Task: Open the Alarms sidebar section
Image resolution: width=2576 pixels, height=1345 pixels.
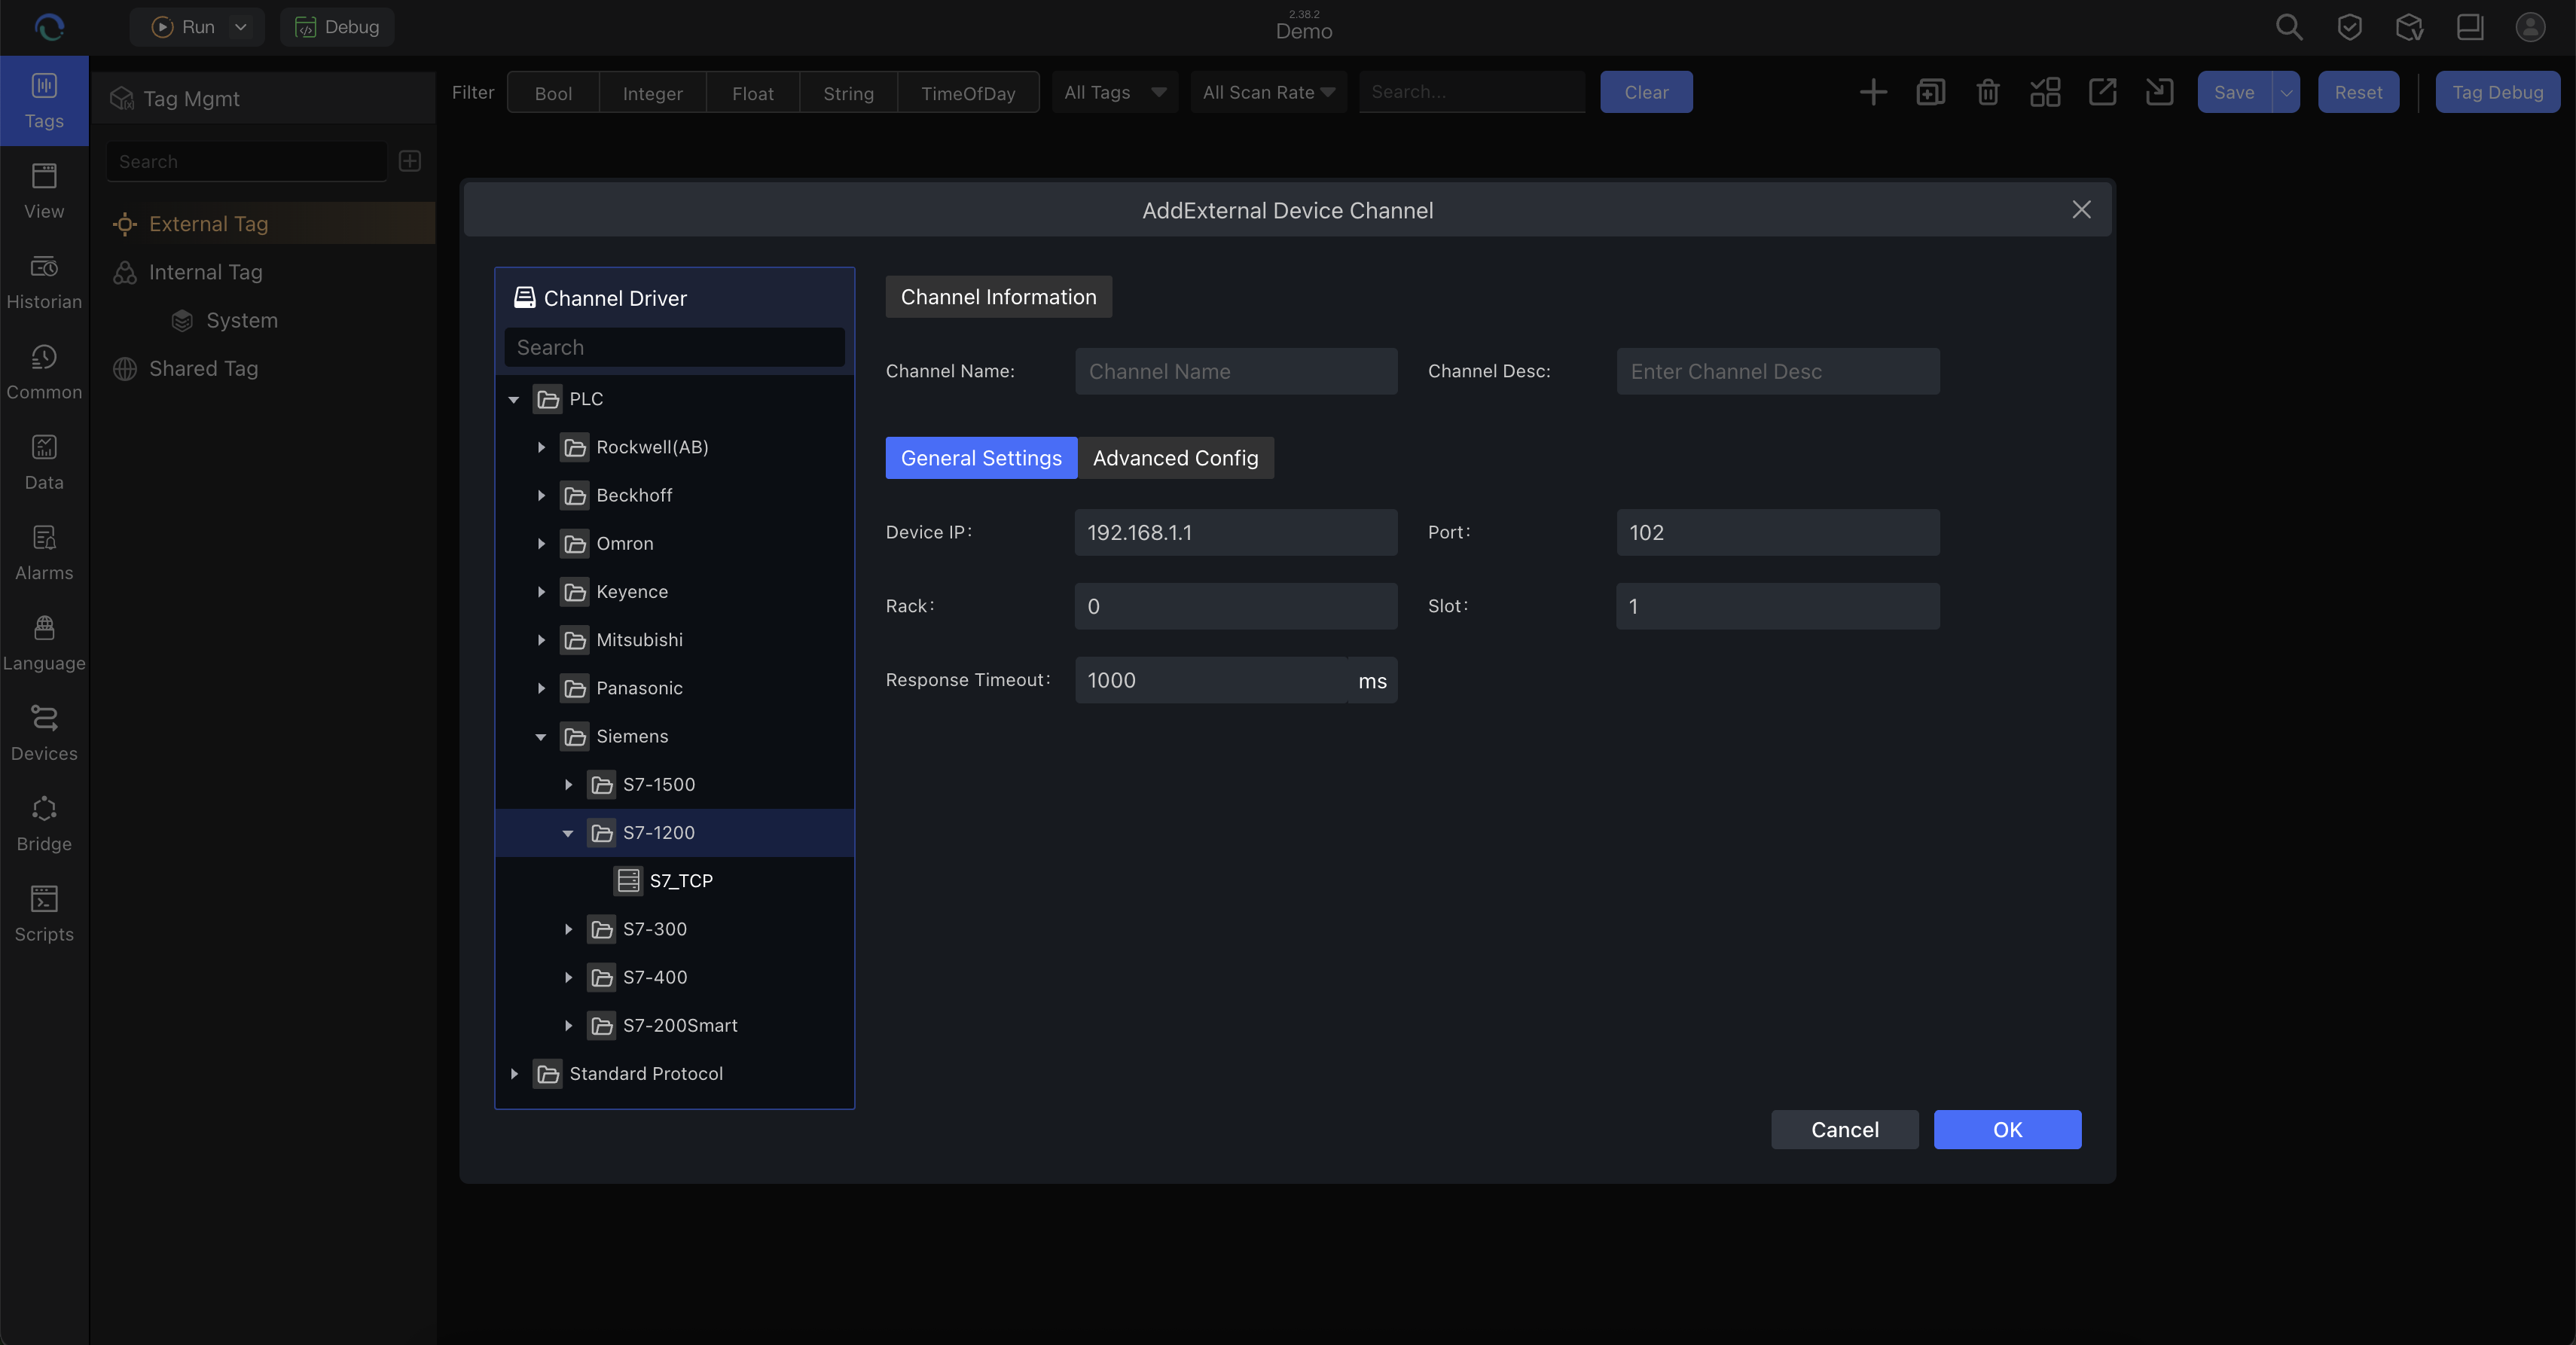Action: click(44, 552)
